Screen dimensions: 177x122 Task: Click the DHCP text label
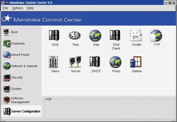pos(96,71)
